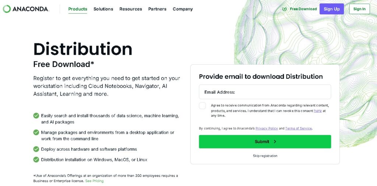Click the Sign In button
The image size is (377, 186).
click(x=359, y=9)
